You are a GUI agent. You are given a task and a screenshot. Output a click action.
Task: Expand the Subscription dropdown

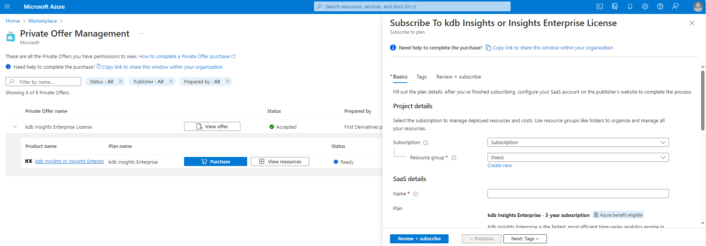(x=578, y=142)
